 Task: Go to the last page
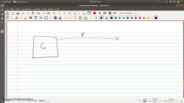click(x=70, y=13)
